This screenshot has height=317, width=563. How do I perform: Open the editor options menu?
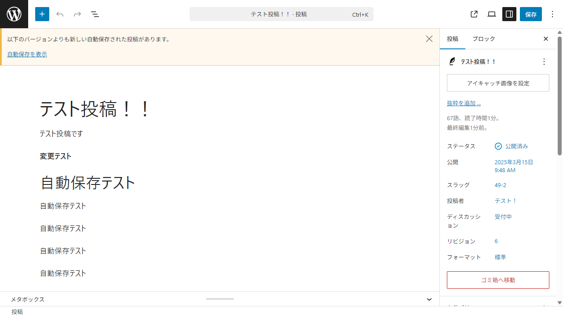pos(552,14)
